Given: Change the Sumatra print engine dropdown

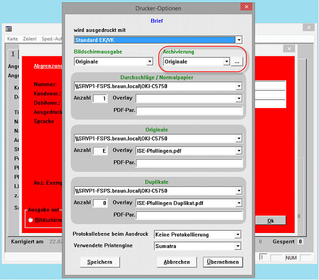Looking at the screenshot, I should pos(238,246).
